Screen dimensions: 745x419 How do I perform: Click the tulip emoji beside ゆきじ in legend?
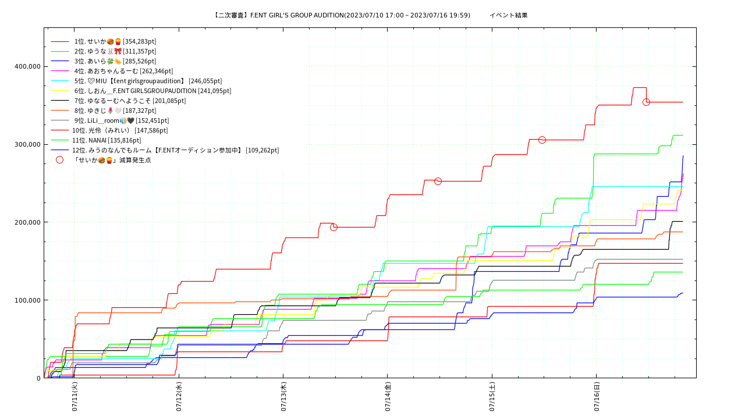point(111,111)
